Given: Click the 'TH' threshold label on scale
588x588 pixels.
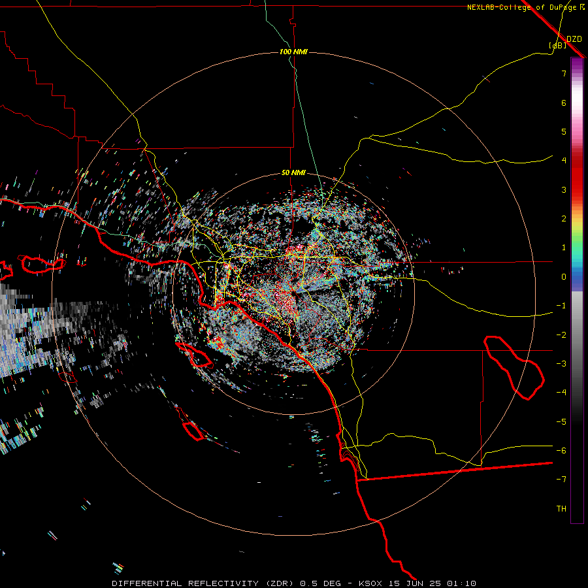Looking at the screenshot, I should click(561, 509).
